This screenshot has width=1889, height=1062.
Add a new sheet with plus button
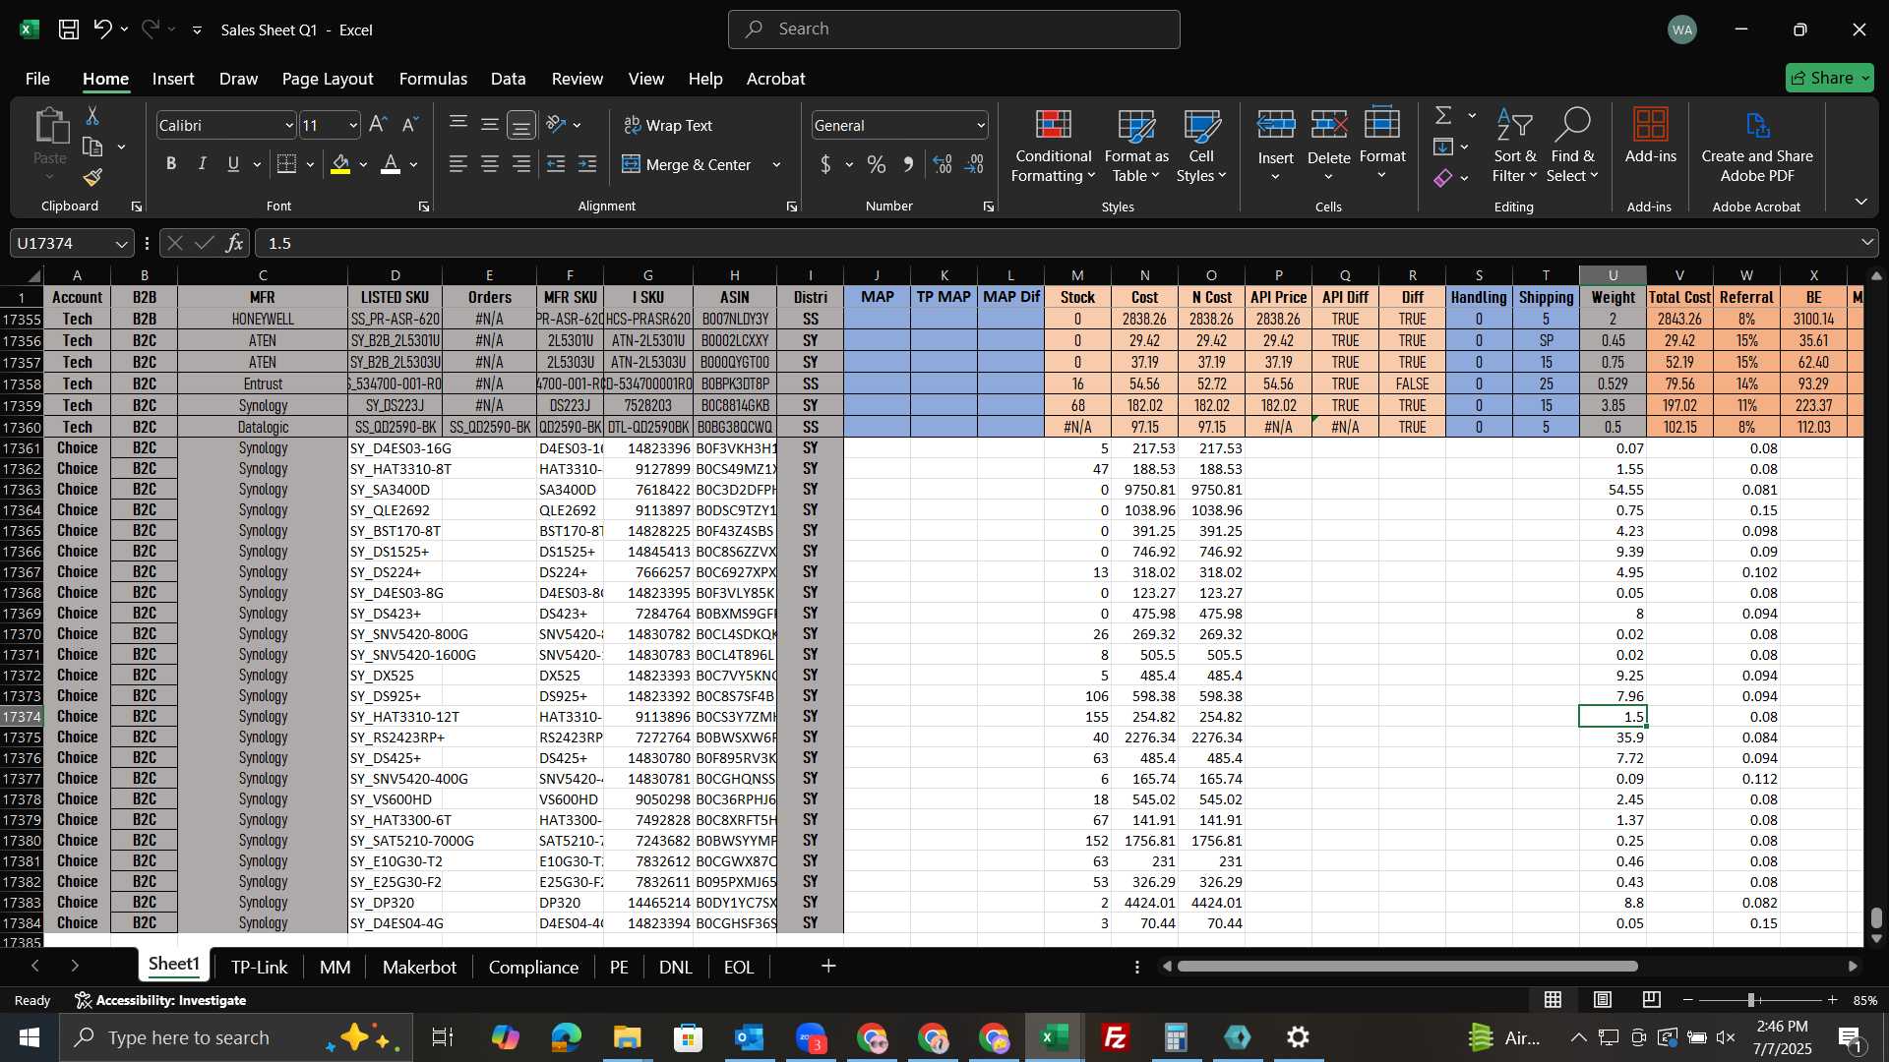click(x=828, y=967)
